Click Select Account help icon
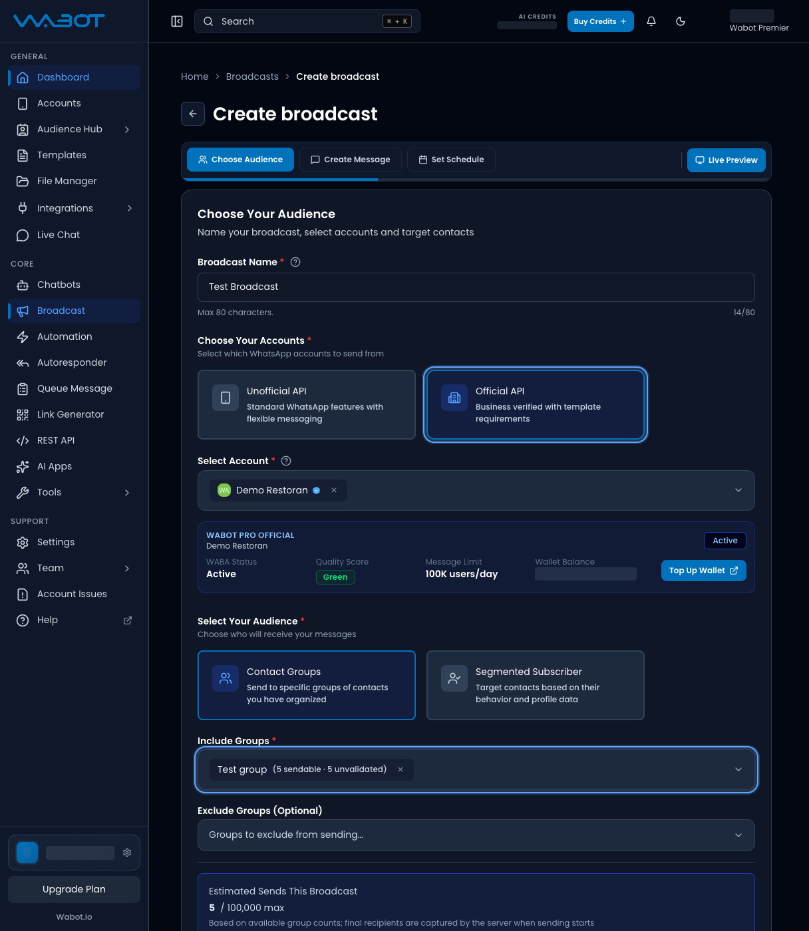This screenshot has height=931, width=809. click(287, 461)
